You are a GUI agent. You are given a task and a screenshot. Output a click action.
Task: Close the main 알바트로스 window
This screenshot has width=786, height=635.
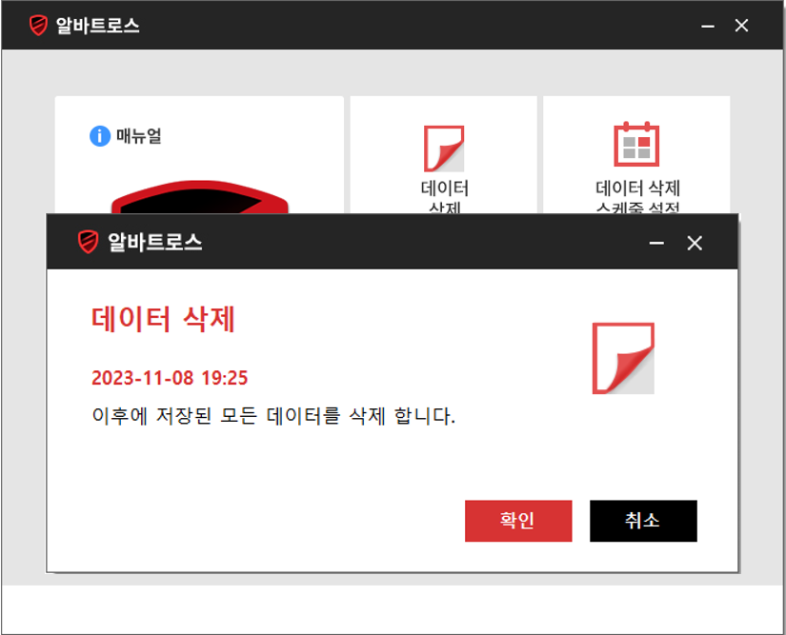coord(741,26)
